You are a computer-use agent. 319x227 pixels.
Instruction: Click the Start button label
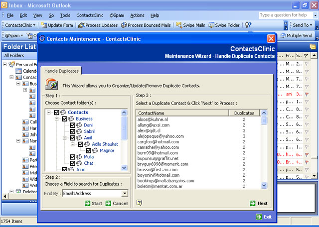(97, 203)
